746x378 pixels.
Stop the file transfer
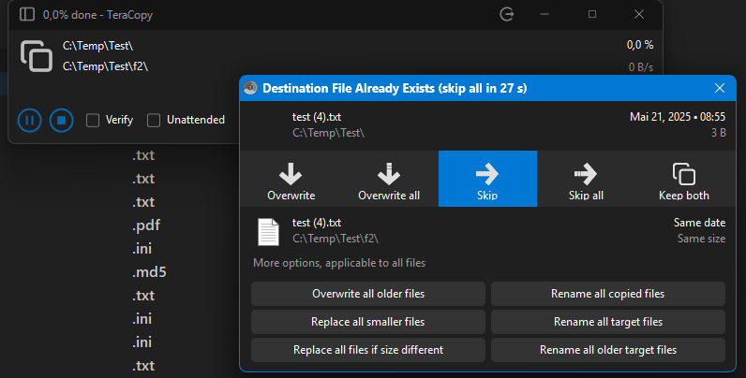61,120
